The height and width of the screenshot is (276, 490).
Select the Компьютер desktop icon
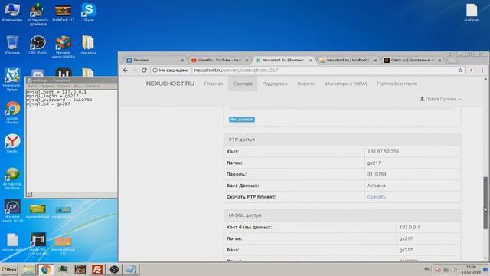(12, 12)
